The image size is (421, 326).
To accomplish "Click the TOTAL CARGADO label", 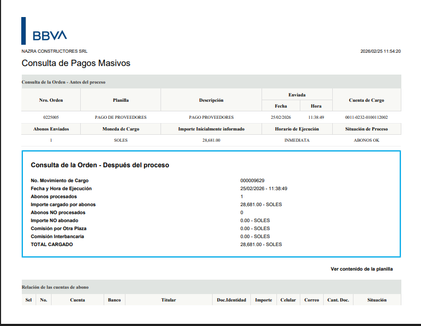I will point(52,244).
